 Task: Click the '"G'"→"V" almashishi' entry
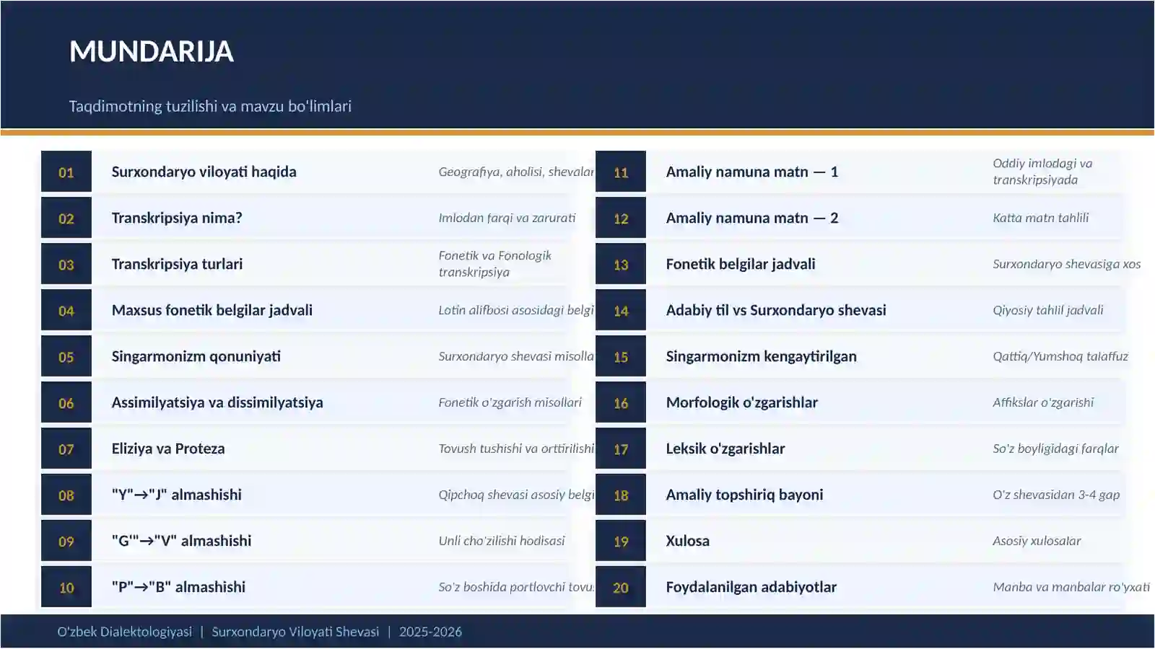[x=182, y=541]
